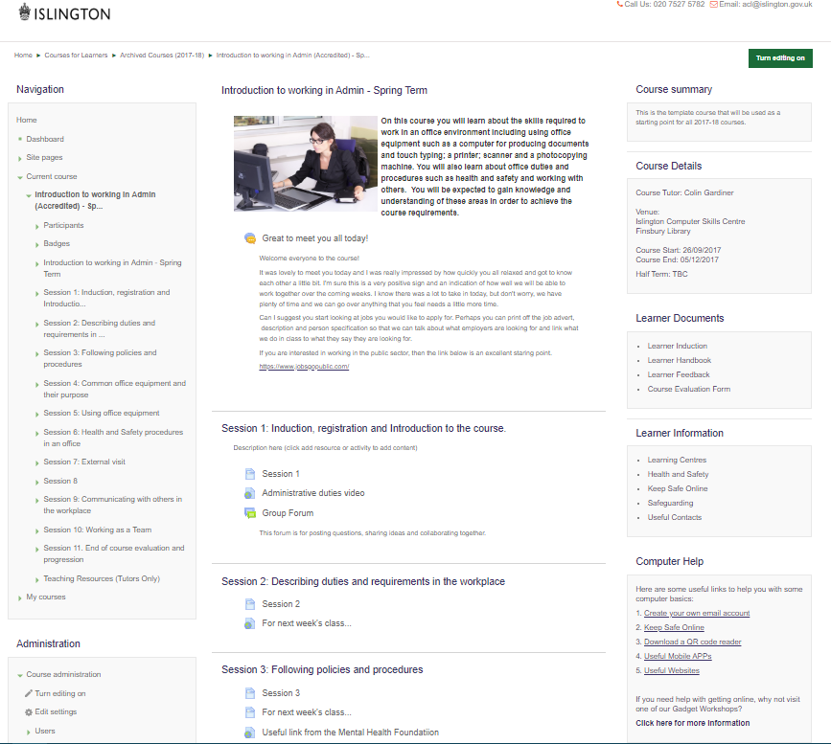The height and width of the screenshot is (744, 831).
Task: Select 'Session 10: Working as a Team' in navigation
Action: pyautogui.click(x=98, y=530)
